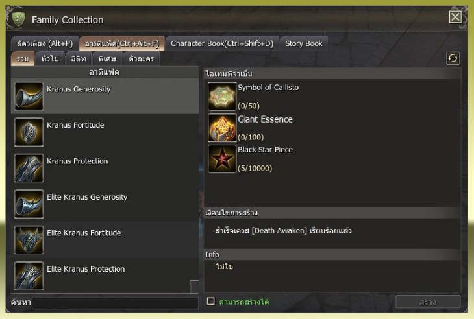474x319 pixels.
Task: Click the search (ค้นหา) input field
Action: [x=115, y=303]
